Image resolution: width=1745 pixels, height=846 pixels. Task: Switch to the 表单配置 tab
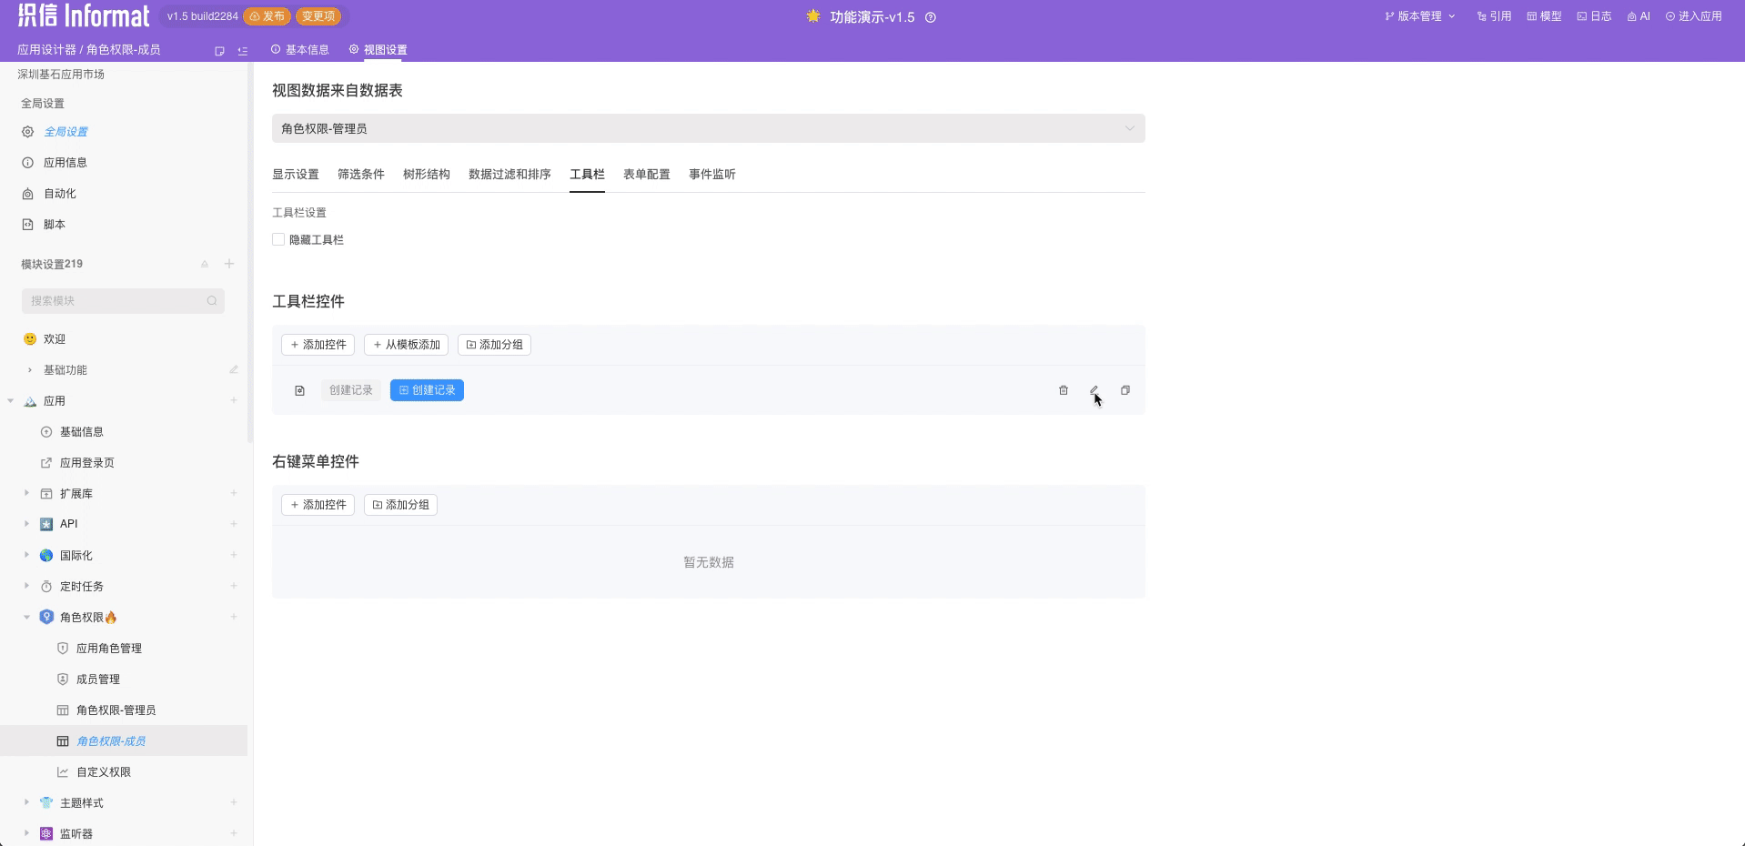(x=646, y=174)
